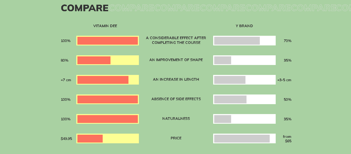351x154 pixels.
Task: Click Y Brand's 50% side effects bar
Action: point(244,99)
